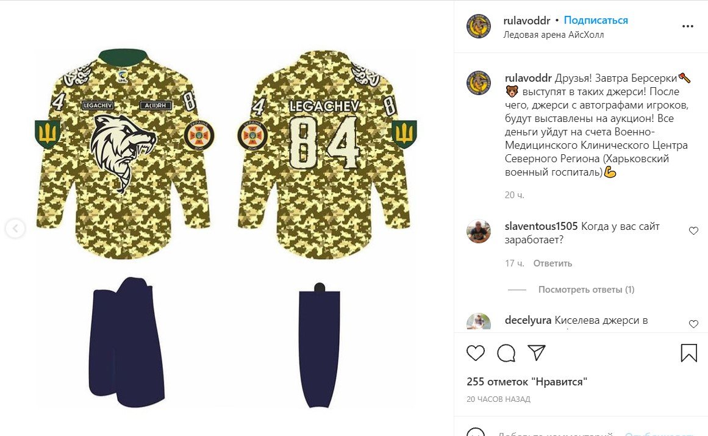Viewport: 708px width, 436px height.
Task: Click rulavoddr header profile avatar
Action: point(479,26)
